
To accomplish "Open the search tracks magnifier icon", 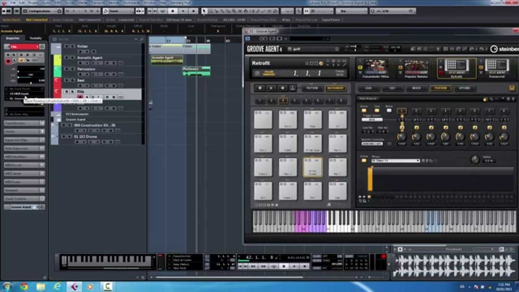I will [x=142, y=39].
